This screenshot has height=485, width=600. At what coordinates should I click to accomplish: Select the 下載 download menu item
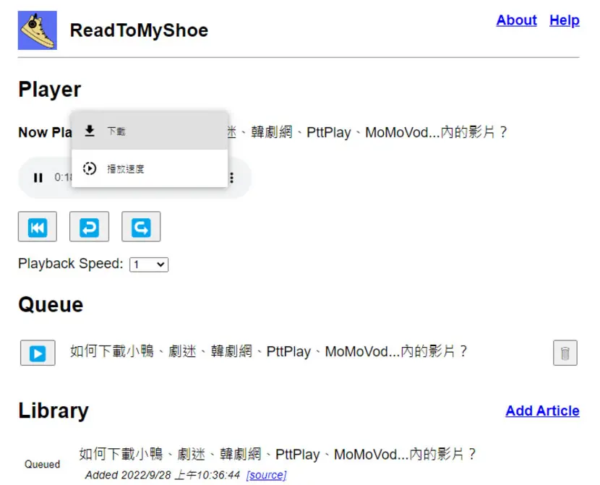[150, 131]
